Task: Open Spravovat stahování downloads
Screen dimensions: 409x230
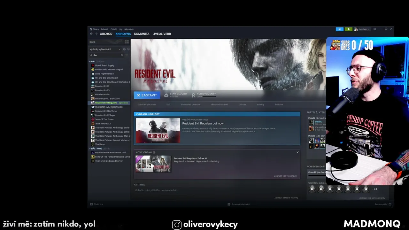Action: 239,204
